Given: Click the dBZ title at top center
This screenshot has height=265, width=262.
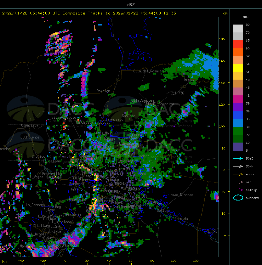Looking at the screenshot, I should click(131, 5).
